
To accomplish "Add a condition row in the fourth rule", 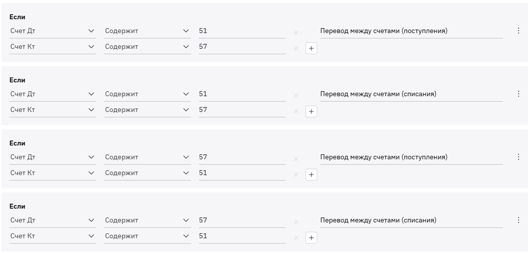I will pos(311,238).
